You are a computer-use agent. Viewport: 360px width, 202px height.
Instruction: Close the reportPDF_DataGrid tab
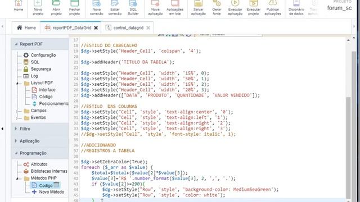coord(96,28)
